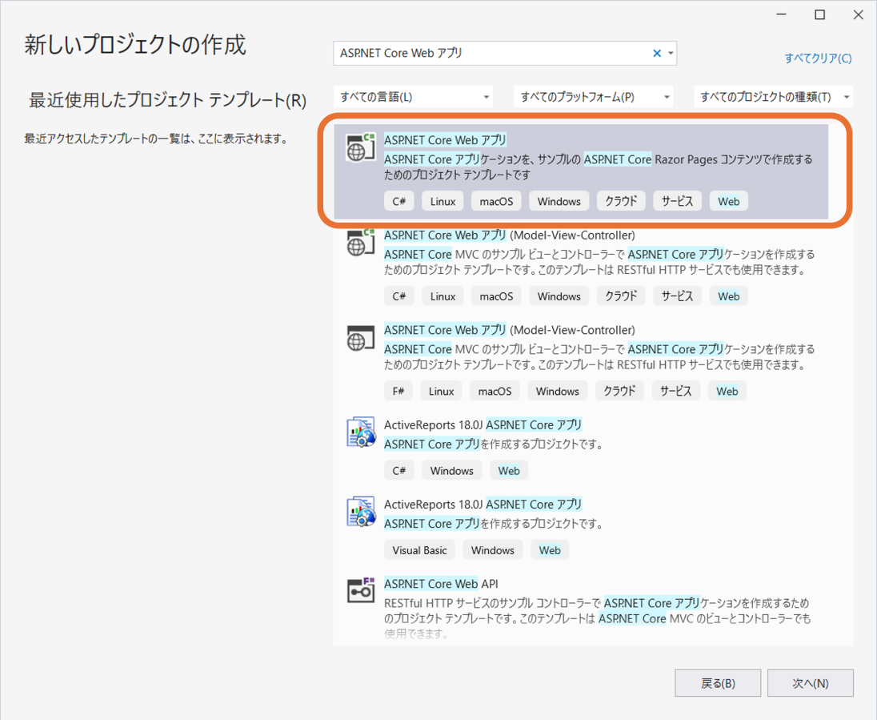Open the すべてのプラットフォーム(P) filter
This screenshot has height=720, width=877.
[x=594, y=97]
